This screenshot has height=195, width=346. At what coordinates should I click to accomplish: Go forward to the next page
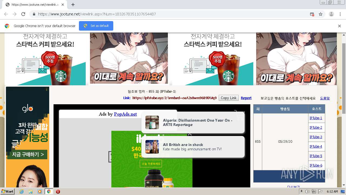click(x=15, y=14)
